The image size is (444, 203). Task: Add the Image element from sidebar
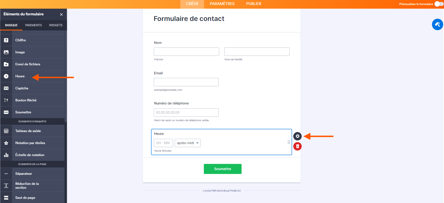(x=32, y=52)
